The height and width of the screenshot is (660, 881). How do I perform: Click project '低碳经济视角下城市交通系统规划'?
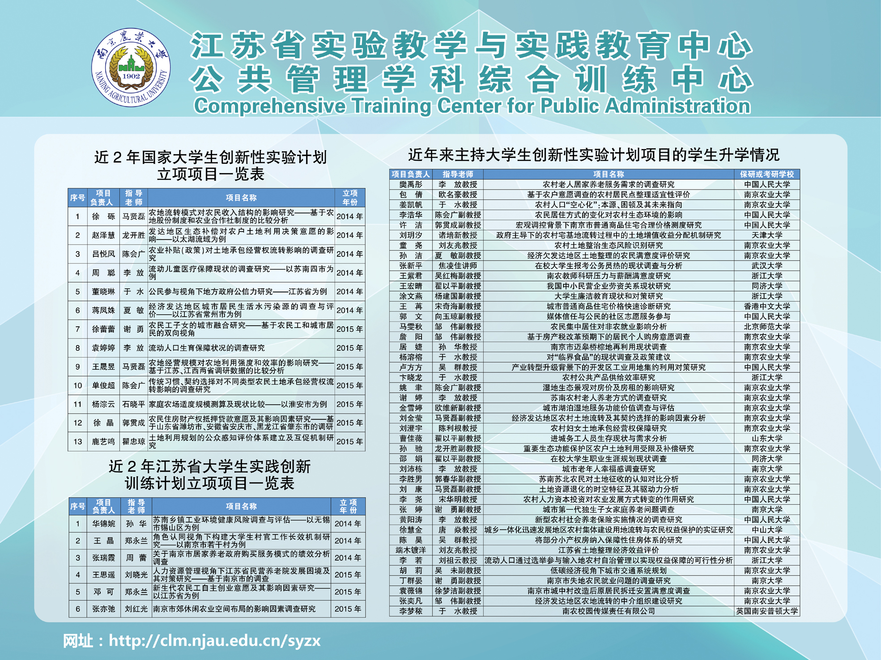[x=609, y=571]
